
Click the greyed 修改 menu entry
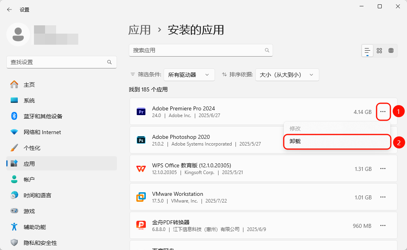point(337,129)
